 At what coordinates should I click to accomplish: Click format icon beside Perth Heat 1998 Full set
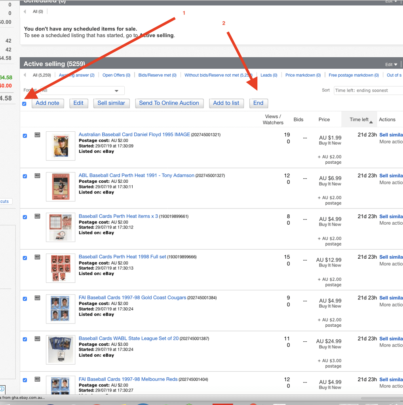pyautogui.click(x=38, y=257)
